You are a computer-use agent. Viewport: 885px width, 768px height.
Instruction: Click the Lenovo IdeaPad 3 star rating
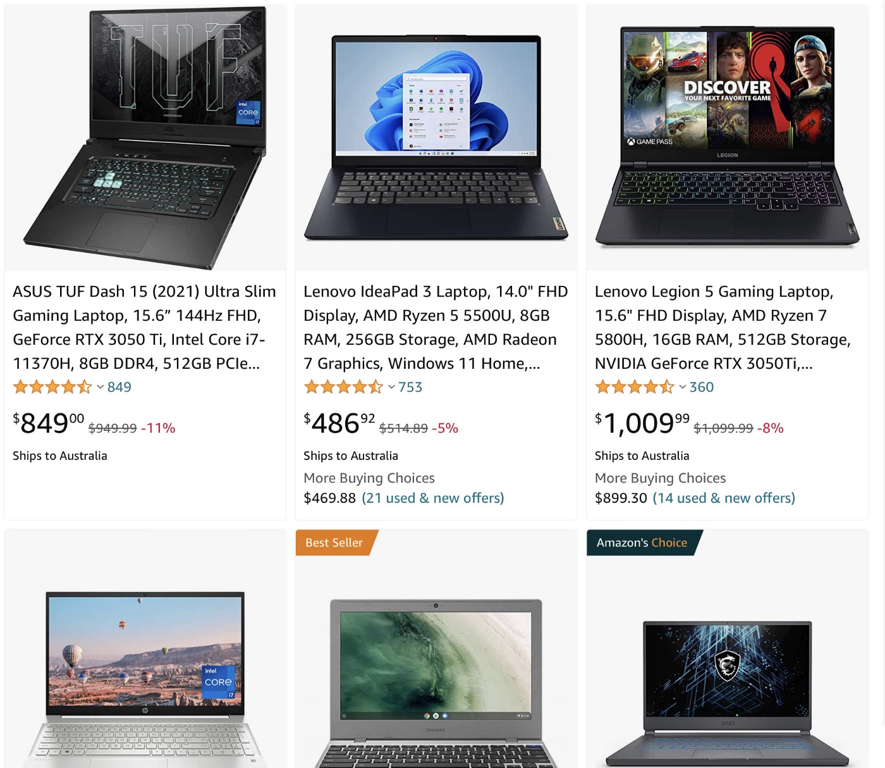click(x=343, y=387)
